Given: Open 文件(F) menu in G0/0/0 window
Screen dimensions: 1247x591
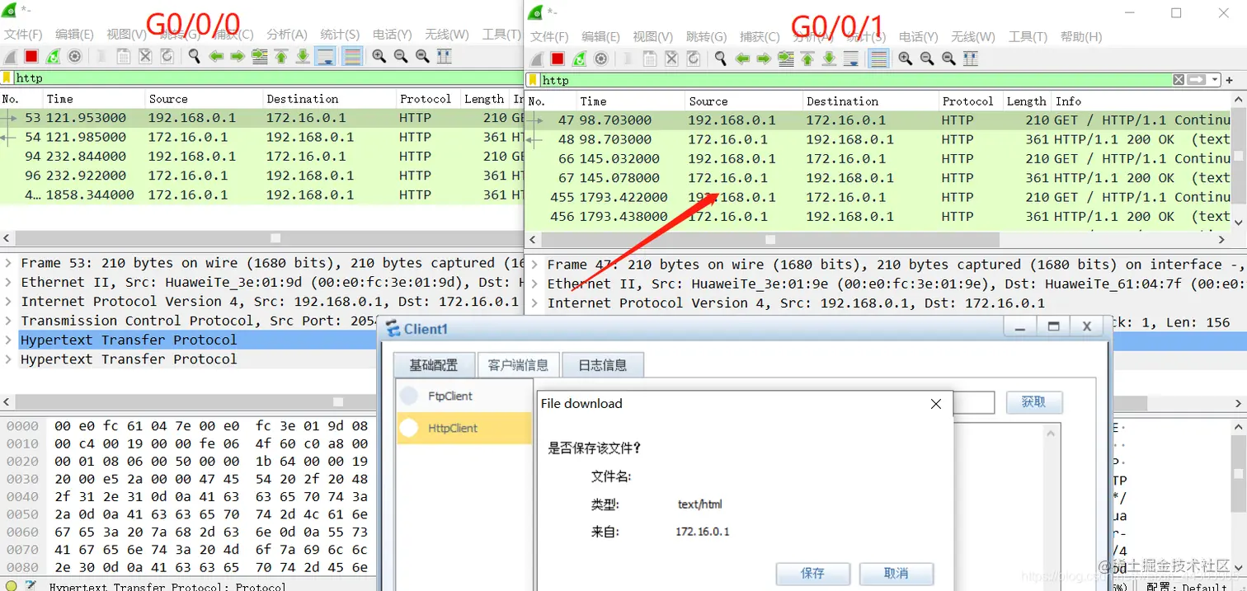Looking at the screenshot, I should 23,35.
